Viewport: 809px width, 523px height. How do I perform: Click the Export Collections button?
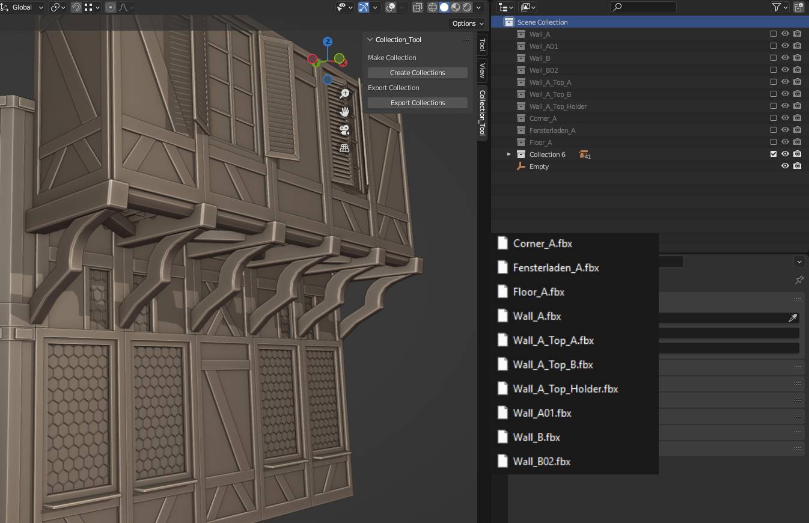[417, 103]
